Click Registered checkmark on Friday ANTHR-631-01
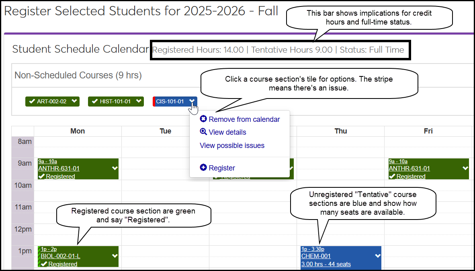The height and width of the screenshot is (271, 475). click(x=392, y=176)
